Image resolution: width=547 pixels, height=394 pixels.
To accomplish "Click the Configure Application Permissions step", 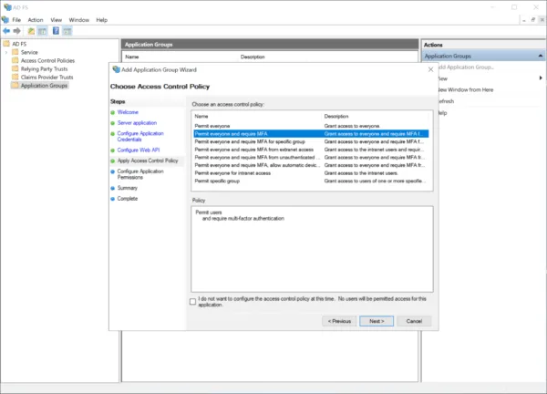I will tap(140, 174).
